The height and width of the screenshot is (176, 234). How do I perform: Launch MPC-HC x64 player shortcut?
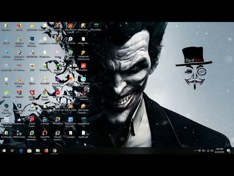tap(58, 107)
